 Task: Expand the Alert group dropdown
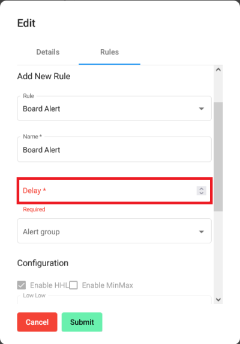[x=115, y=231]
